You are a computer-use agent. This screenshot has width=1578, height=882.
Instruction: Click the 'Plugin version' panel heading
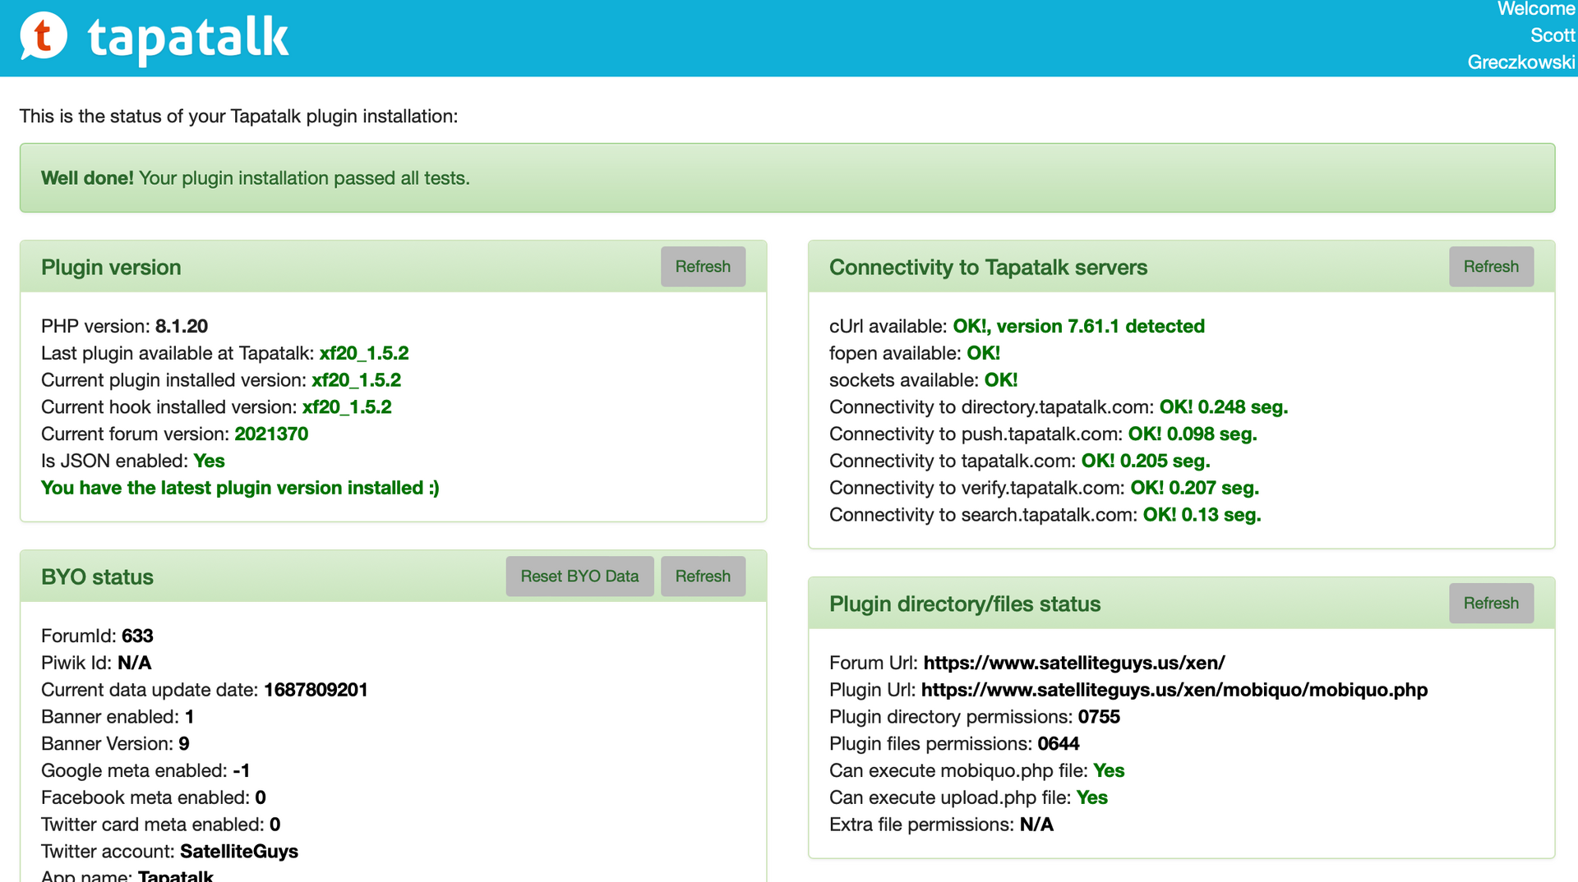coord(111,268)
